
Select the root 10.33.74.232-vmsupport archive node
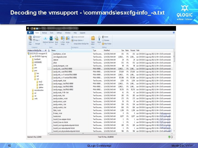click(37, 54)
